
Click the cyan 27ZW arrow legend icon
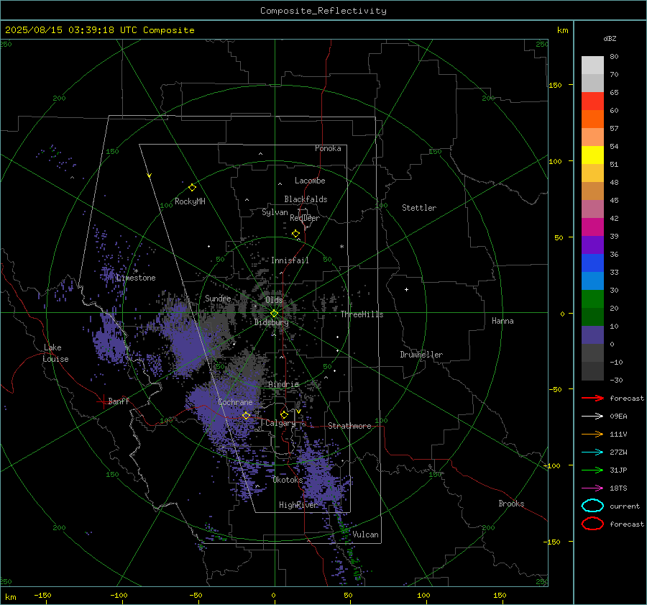pyautogui.click(x=592, y=452)
